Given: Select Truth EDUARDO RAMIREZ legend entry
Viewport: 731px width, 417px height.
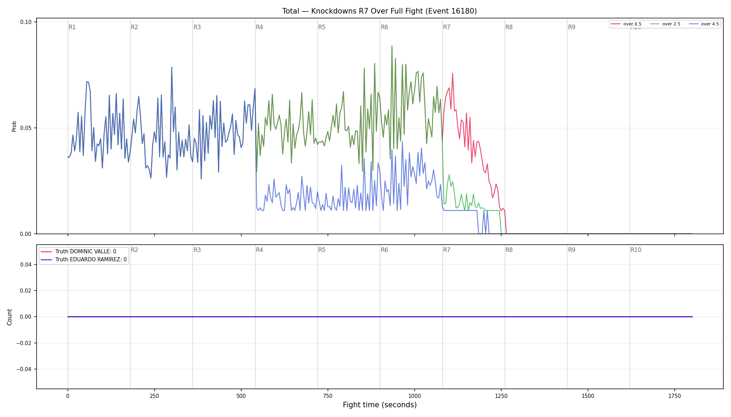Looking at the screenshot, I should pos(84,260).
